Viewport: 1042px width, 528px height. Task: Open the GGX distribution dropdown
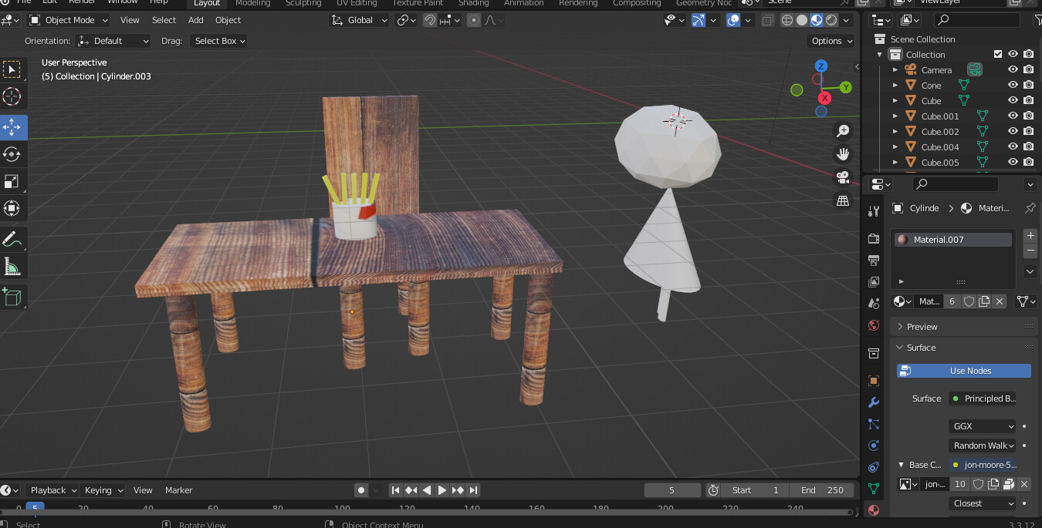pos(982,426)
